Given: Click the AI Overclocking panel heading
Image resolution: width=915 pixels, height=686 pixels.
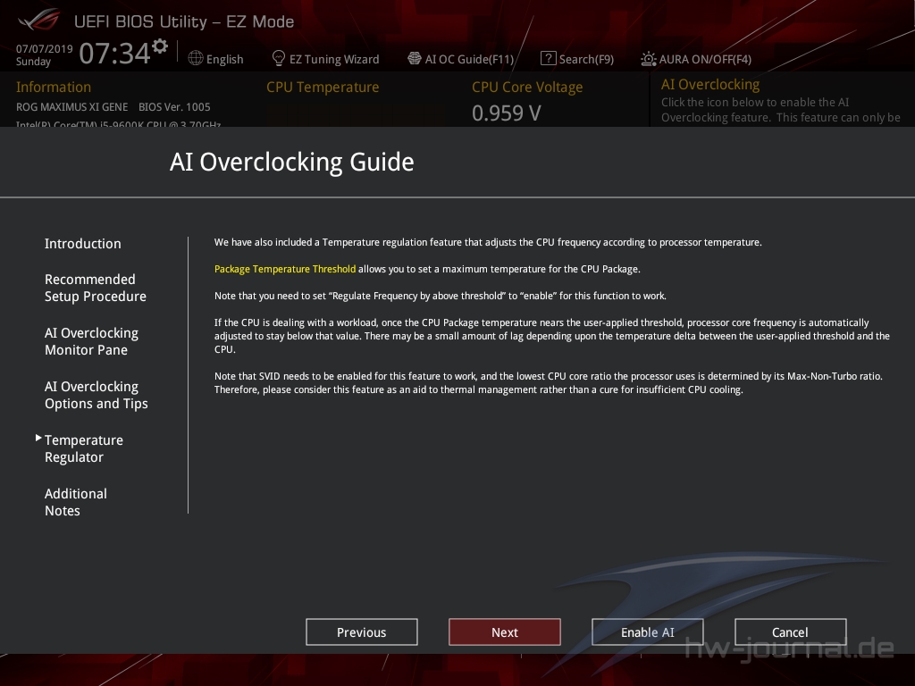Looking at the screenshot, I should (710, 85).
